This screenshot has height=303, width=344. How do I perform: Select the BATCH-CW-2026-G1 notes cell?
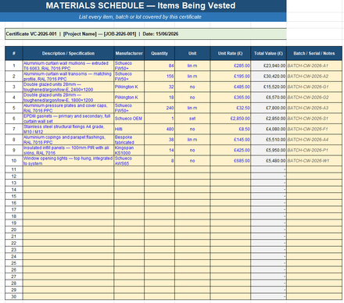pyautogui.click(x=314, y=87)
